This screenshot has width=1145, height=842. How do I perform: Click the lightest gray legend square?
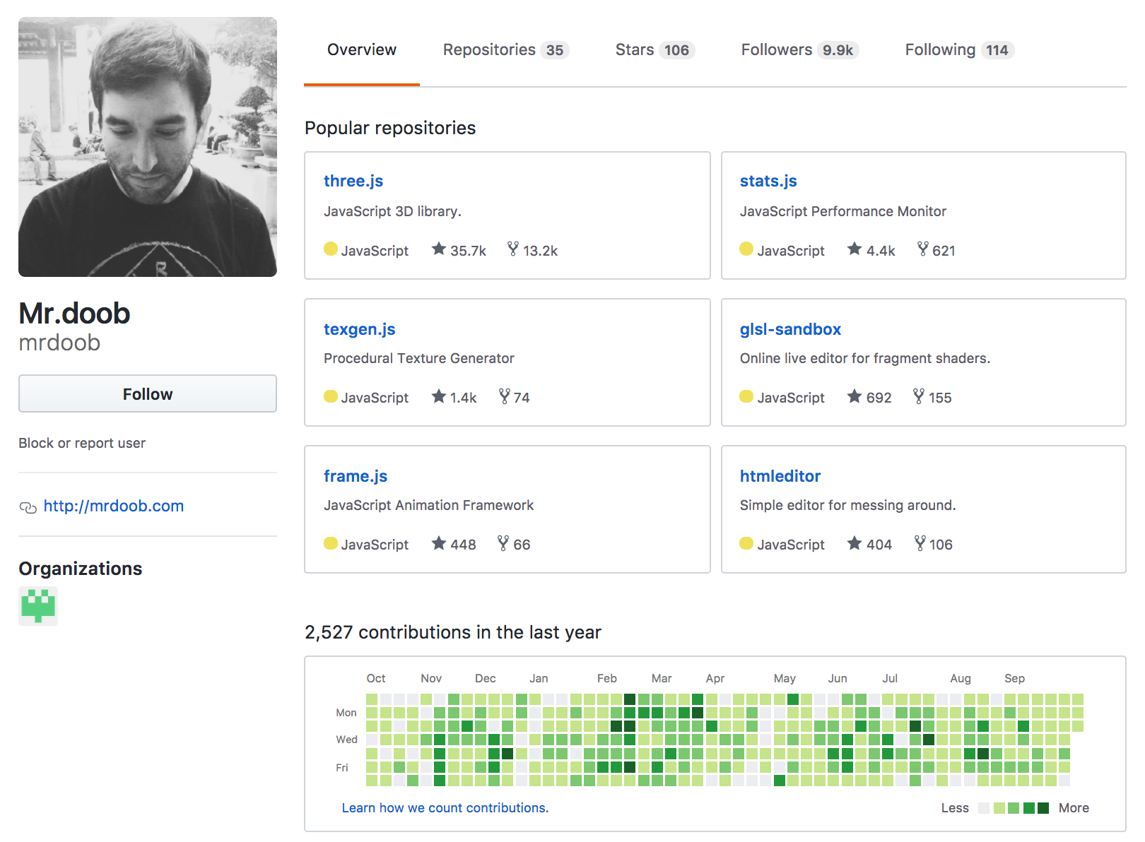coord(984,808)
